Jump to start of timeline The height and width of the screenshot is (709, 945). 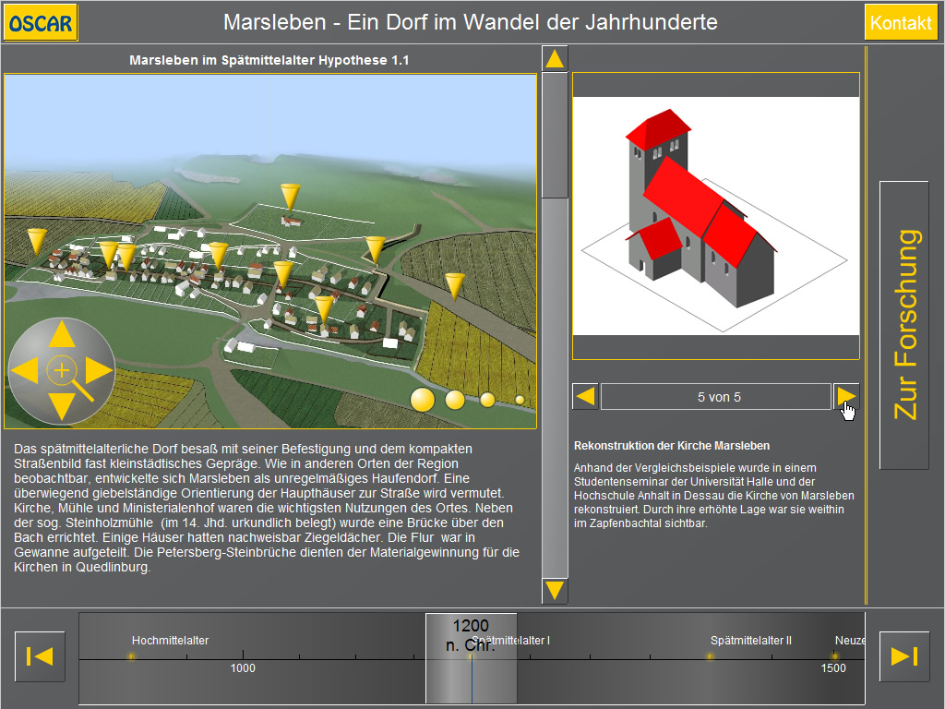pyautogui.click(x=40, y=656)
